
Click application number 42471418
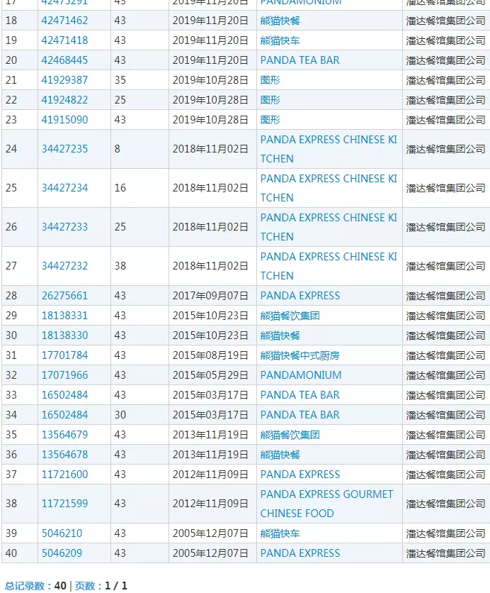click(64, 40)
